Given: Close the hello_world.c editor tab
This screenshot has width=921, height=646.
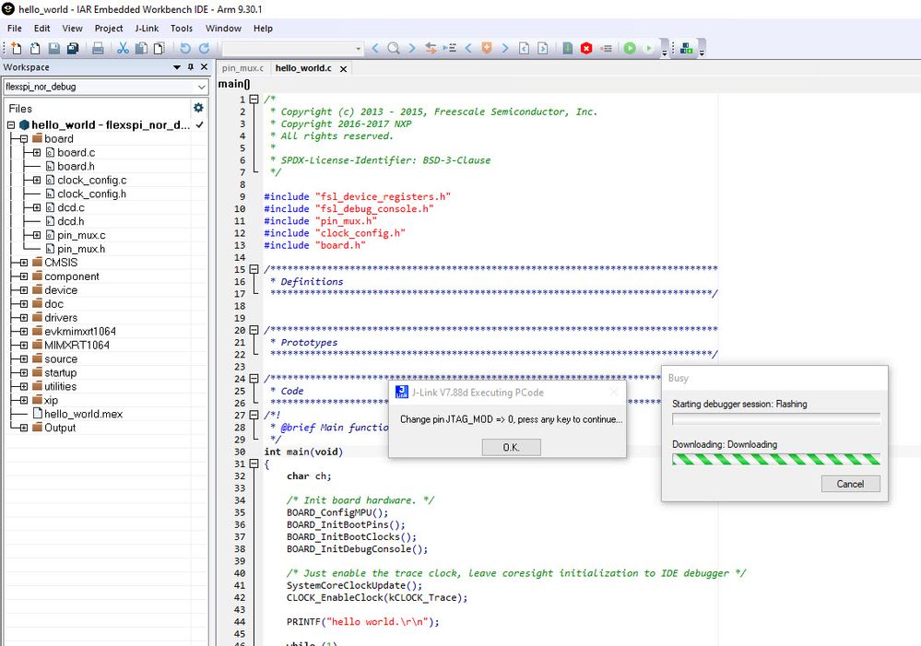Looking at the screenshot, I should tap(344, 69).
